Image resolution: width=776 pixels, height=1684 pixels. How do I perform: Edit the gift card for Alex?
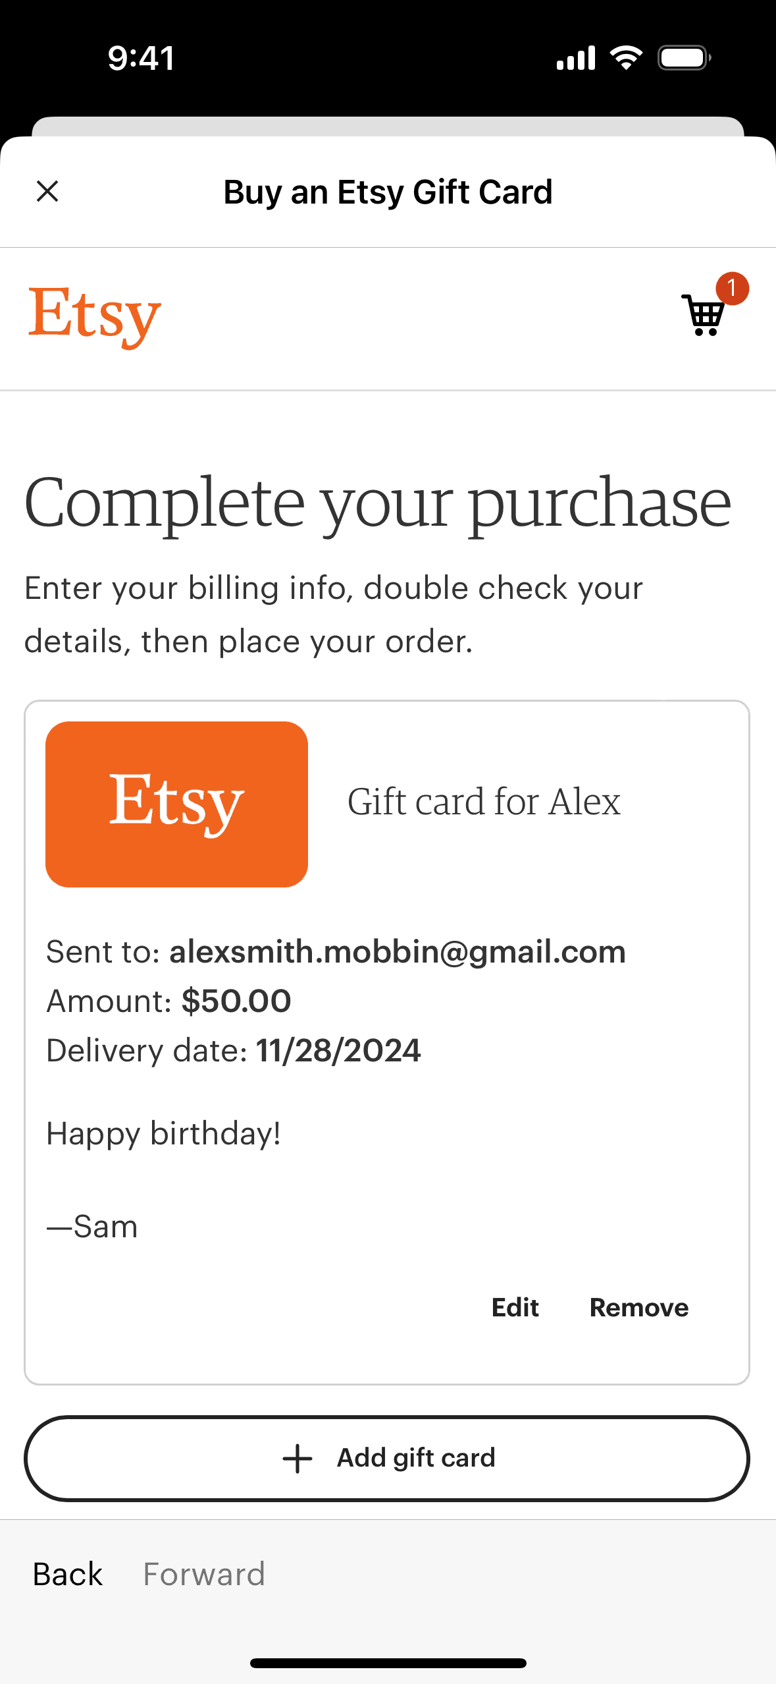515,1307
